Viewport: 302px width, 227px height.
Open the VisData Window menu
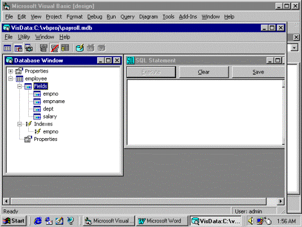tap(45, 37)
